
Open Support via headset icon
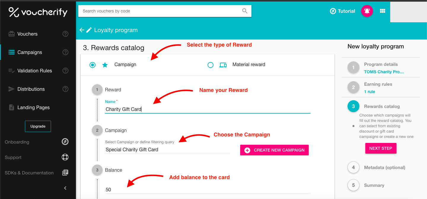click(x=65, y=157)
